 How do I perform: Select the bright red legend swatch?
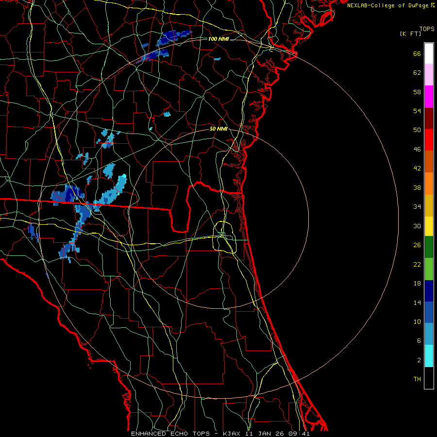click(429, 140)
